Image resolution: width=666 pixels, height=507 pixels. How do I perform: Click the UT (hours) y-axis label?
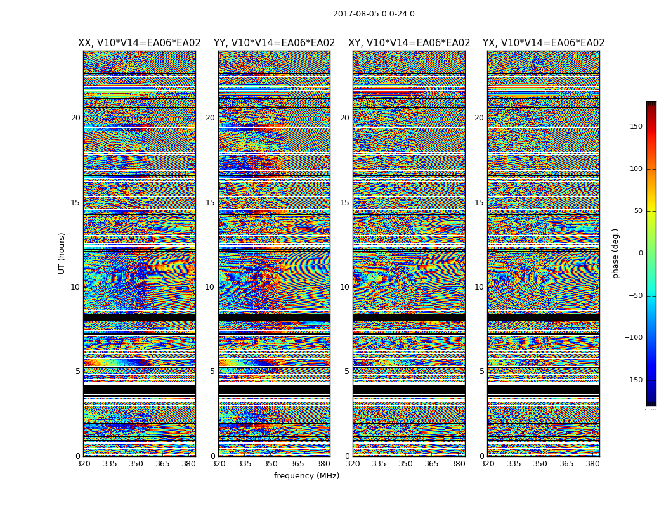tap(62, 253)
